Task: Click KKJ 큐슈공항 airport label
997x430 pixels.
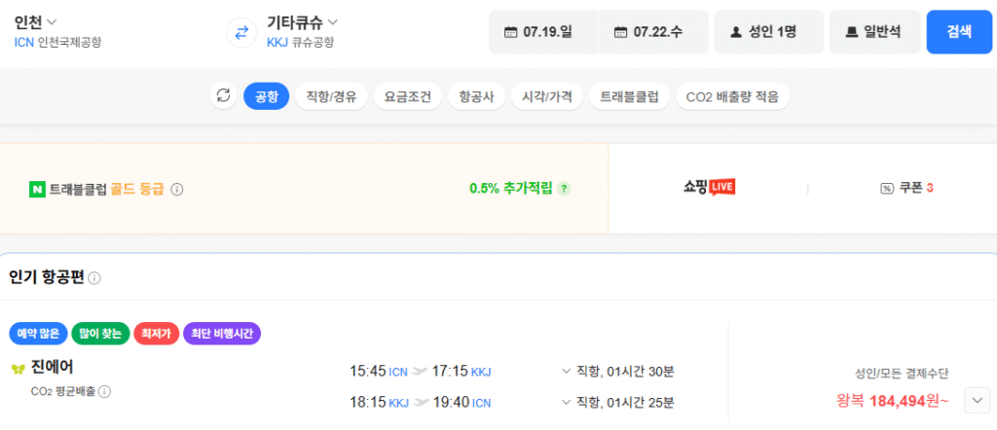Action: pyautogui.click(x=300, y=43)
